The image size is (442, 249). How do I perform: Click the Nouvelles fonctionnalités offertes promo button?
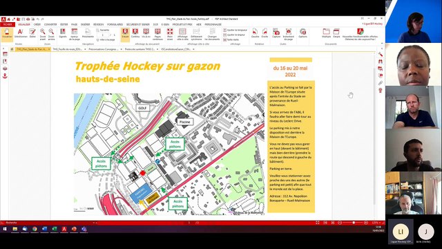(360, 35)
